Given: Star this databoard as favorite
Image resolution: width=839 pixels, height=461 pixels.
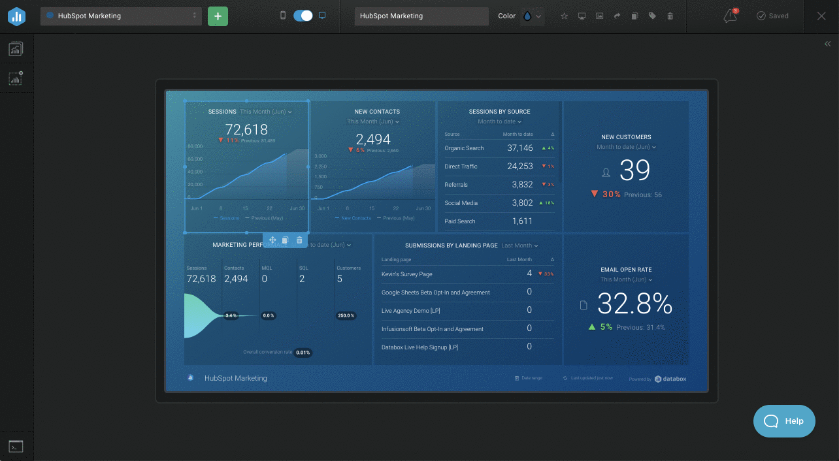Looking at the screenshot, I should tap(565, 16).
